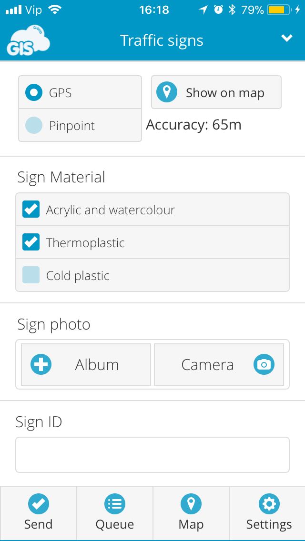Expand the Traffic signs form dropdown chevron
This screenshot has height=541, width=305.
pyautogui.click(x=287, y=38)
